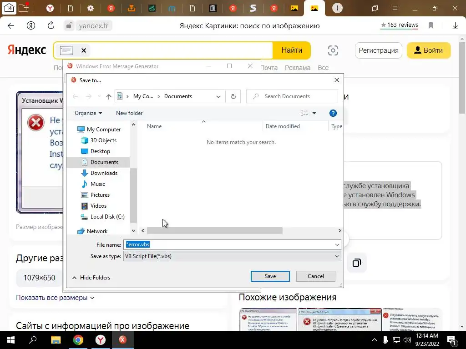
Task: Refresh the Documents folder listing
Action: click(x=233, y=96)
